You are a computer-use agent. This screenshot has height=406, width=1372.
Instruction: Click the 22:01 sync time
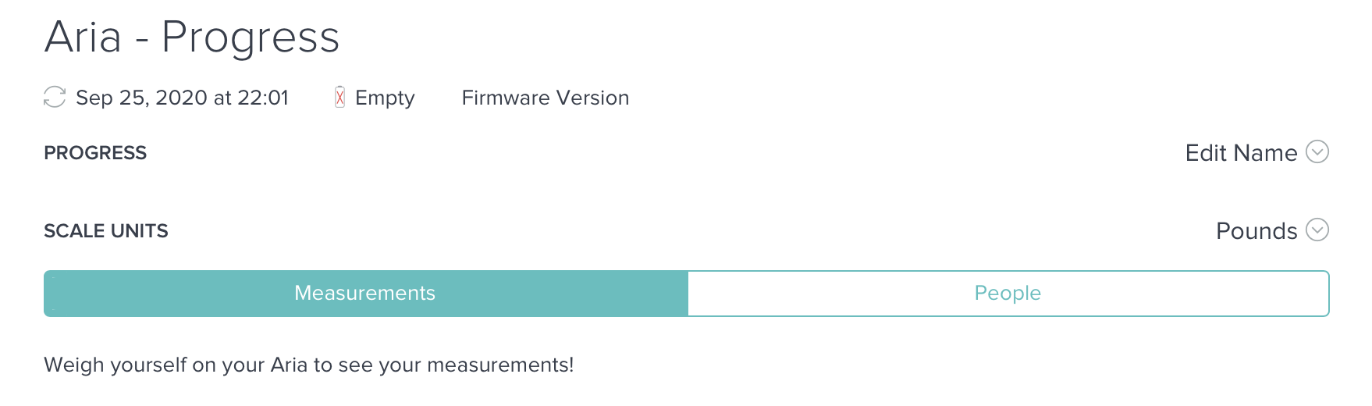263,98
